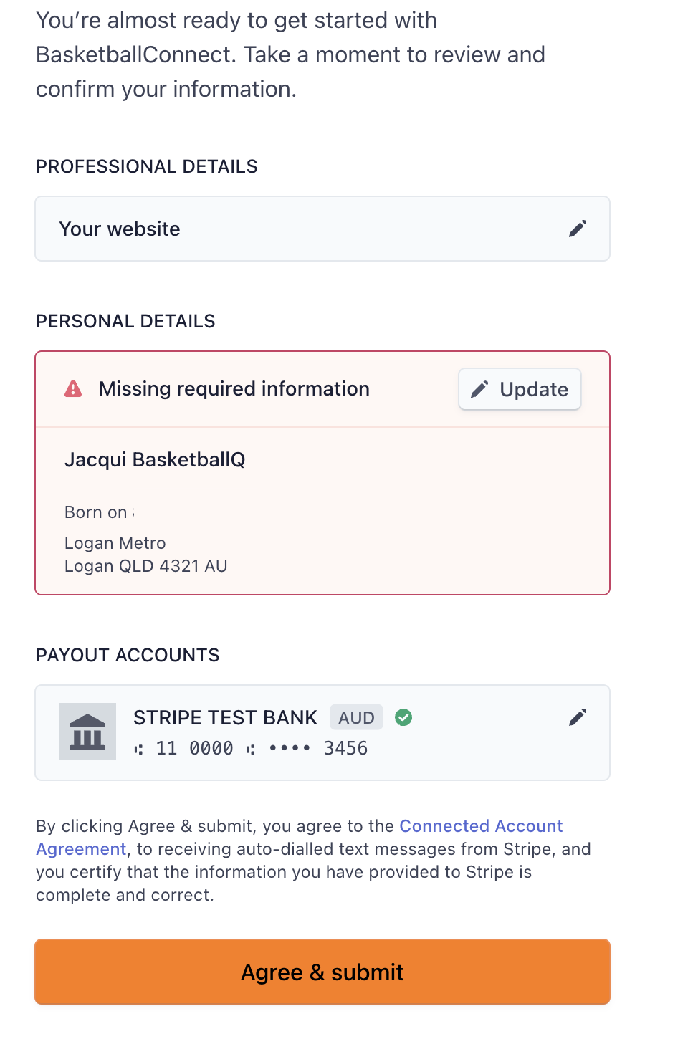Select the Jacqui BasketballQ name
Screen dimensions: 688x1039
[155, 459]
